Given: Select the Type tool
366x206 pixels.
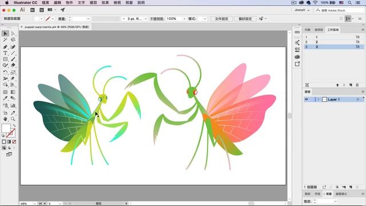Looking at the screenshot, I should pyautogui.click(x=5, y=53).
